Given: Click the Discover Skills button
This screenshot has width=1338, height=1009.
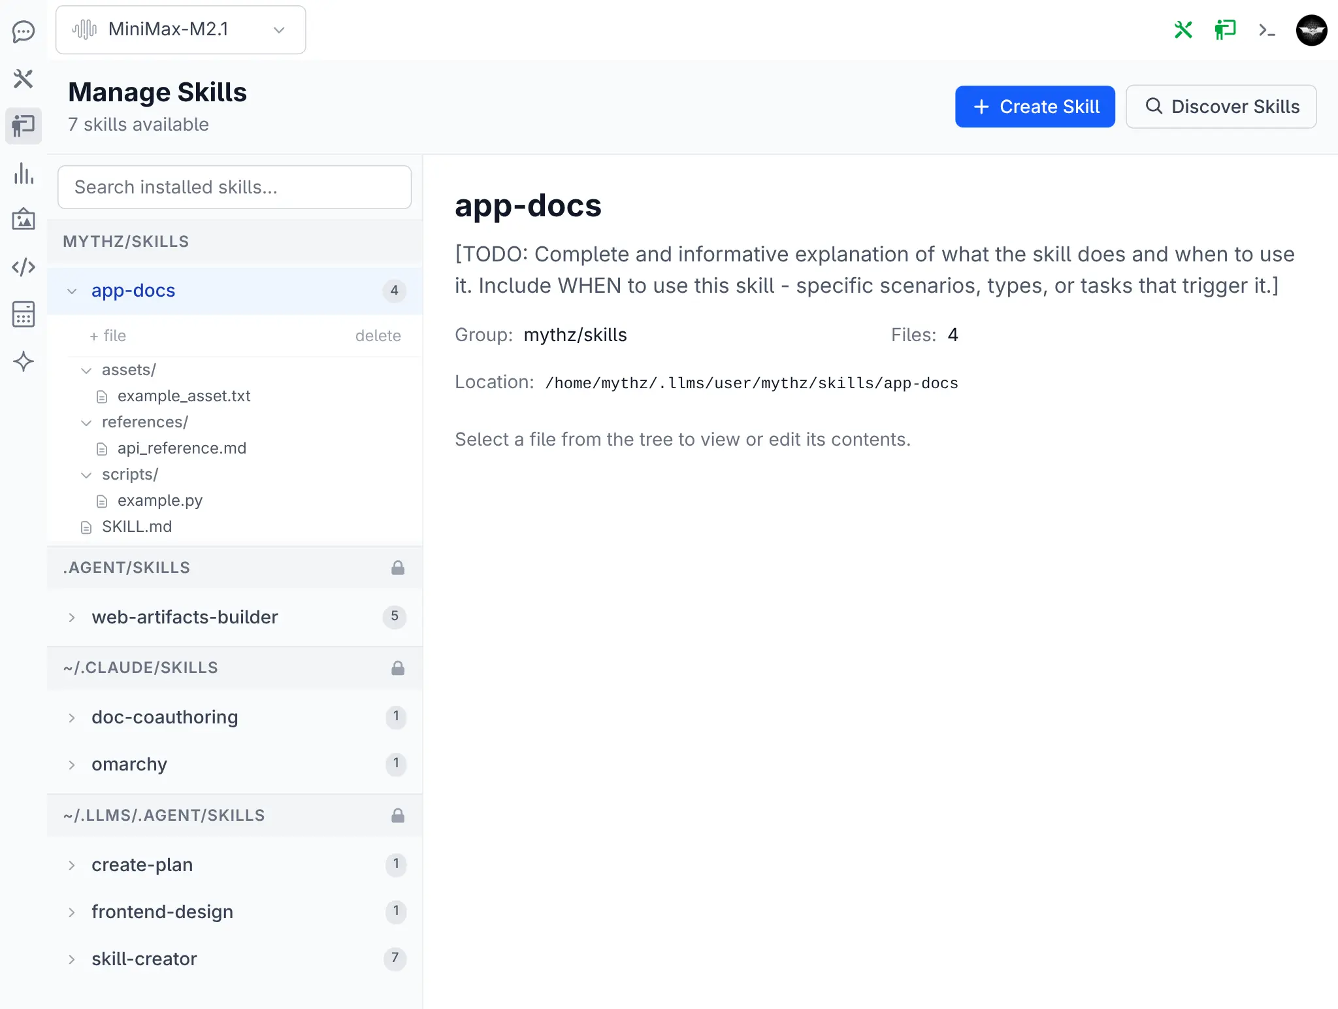Looking at the screenshot, I should tap(1220, 107).
